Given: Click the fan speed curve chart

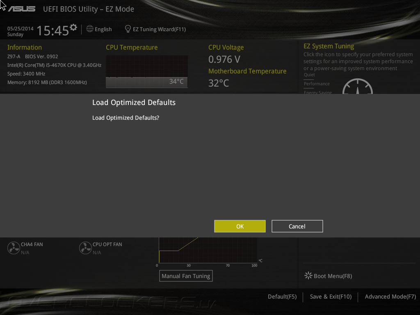Looking at the screenshot, I should pyautogui.click(x=208, y=250).
